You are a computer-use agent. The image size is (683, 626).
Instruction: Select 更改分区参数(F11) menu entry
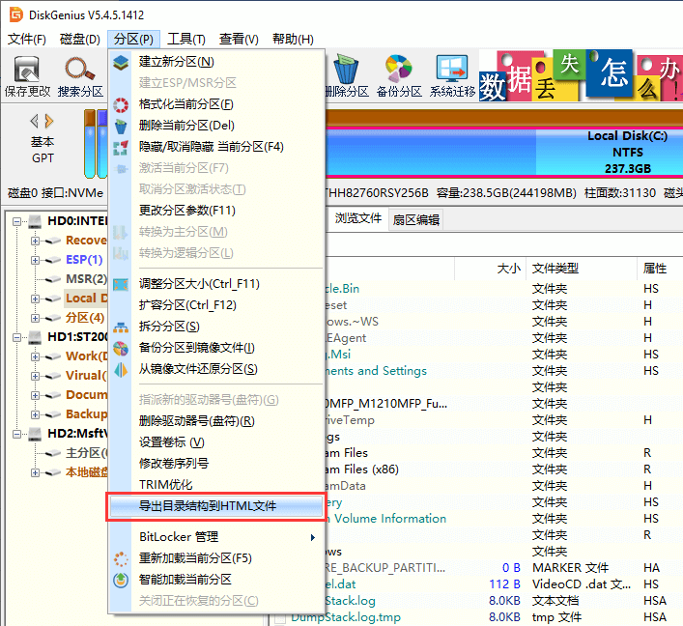[216, 211]
